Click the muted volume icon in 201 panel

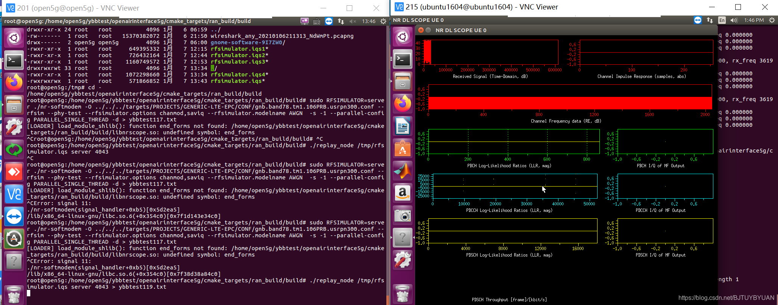click(353, 21)
